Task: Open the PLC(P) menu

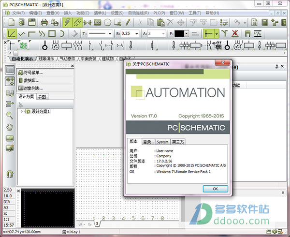Action: pyautogui.click(x=159, y=13)
